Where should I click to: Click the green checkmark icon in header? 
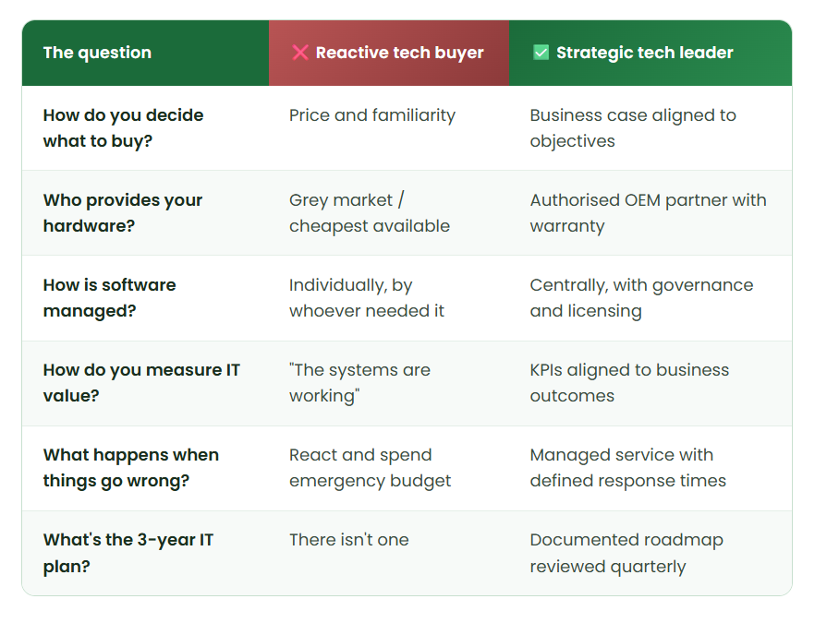pyautogui.click(x=541, y=53)
